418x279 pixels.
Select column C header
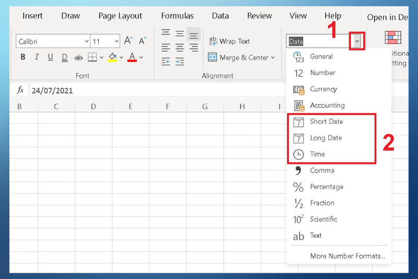(x=56, y=107)
